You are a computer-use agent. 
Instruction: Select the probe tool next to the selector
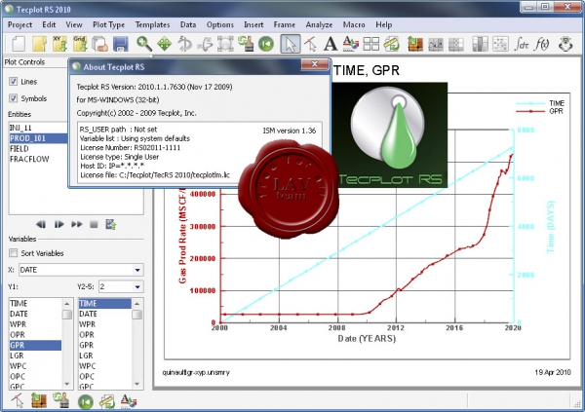coord(310,44)
